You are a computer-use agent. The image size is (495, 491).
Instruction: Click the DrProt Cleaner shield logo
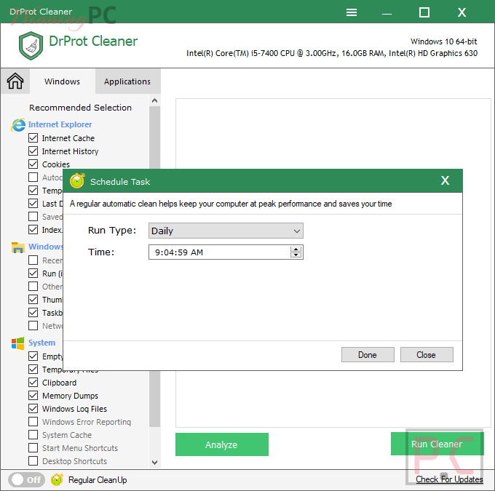(31, 46)
